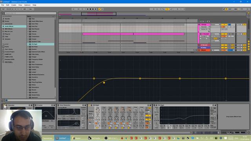Viewport: 251px width, 141px height.
Task: Toggle the 2 Kontakt track activator
Action: coord(224,34)
